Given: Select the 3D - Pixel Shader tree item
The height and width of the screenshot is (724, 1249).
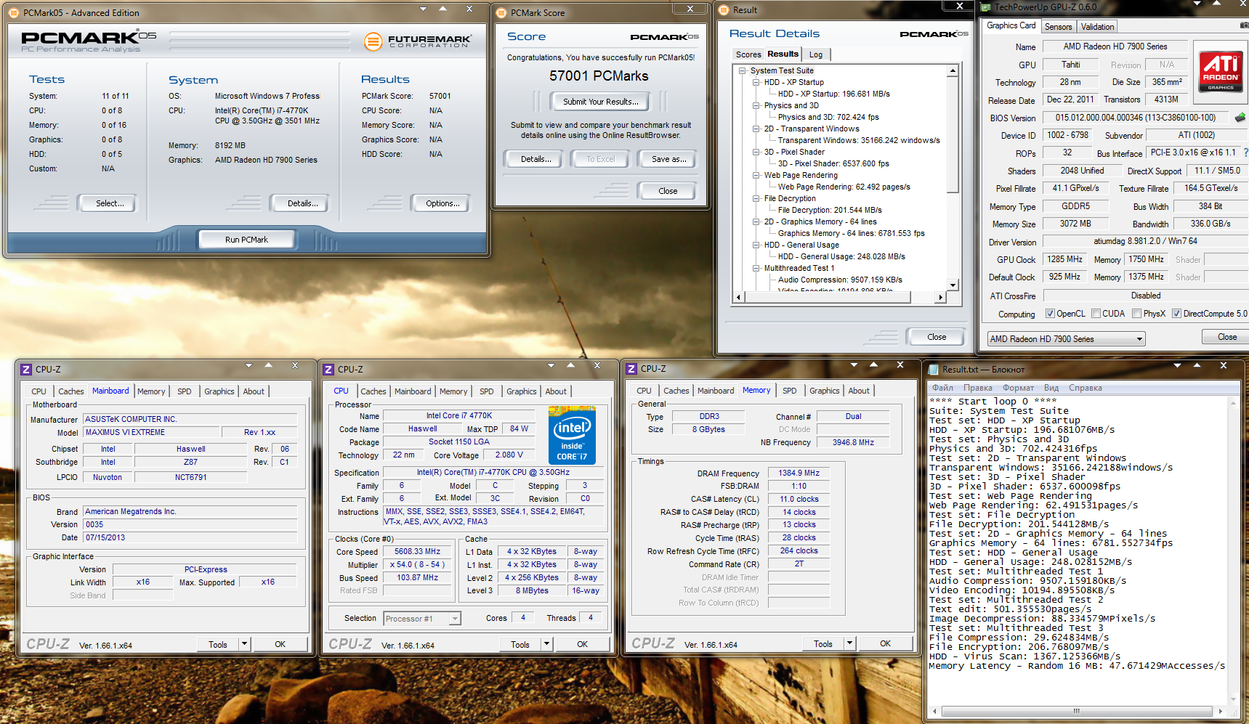Looking at the screenshot, I should (794, 152).
